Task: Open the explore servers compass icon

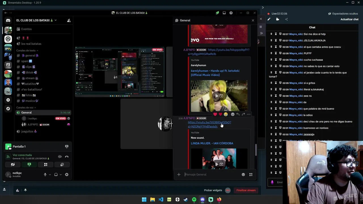Action: (x=8, y=109)
